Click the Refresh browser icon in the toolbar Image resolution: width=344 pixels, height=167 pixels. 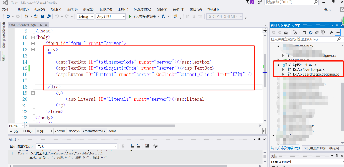coord(163,17)
